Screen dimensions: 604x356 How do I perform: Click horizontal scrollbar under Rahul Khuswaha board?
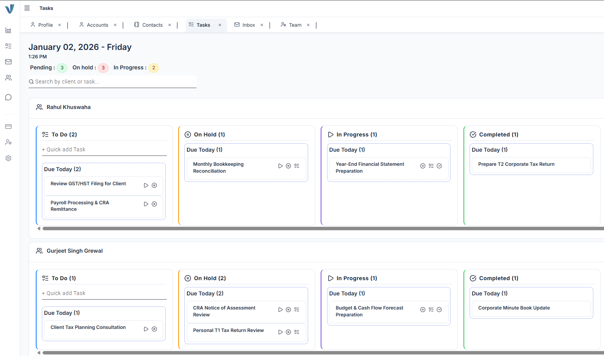323,229
